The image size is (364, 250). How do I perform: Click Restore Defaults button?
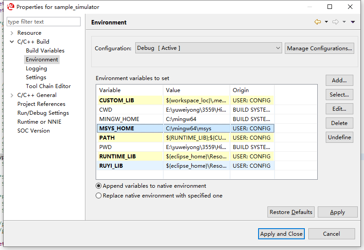click(x=291, y=212)
